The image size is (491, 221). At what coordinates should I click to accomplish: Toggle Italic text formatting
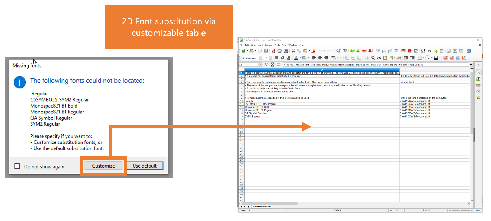pyautogui.click(x=282, y=58)
